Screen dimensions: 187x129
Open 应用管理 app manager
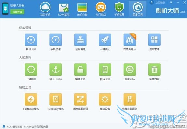(154, 40)
